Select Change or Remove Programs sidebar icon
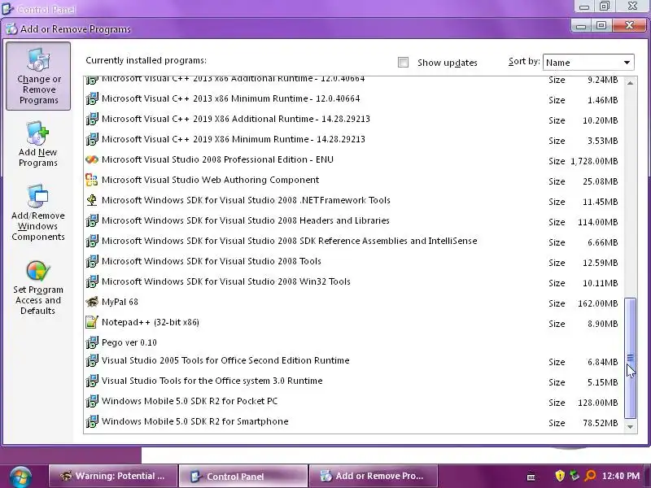The width and height of the screenshot is (651, 488). point(38,76)
